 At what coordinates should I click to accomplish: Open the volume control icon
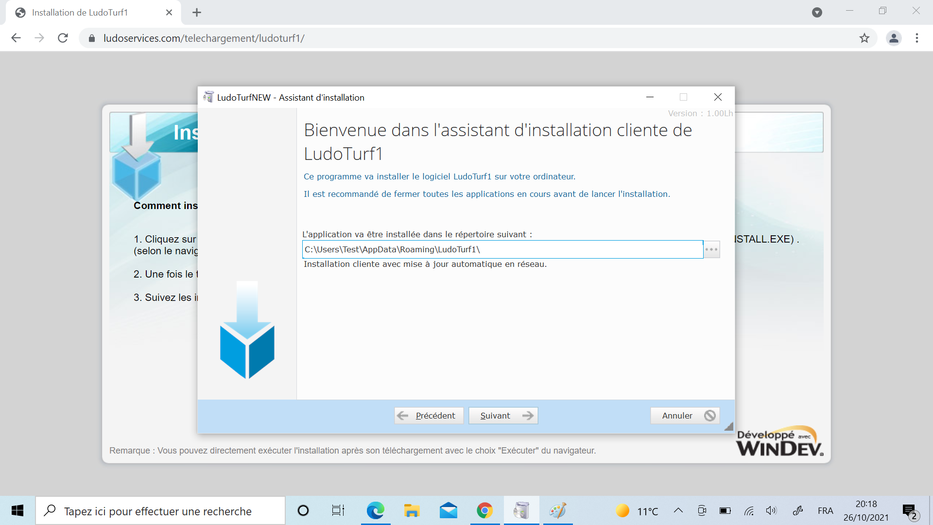(x=772, y=510)
